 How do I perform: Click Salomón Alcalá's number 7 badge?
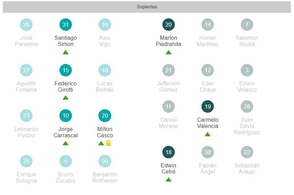click(x=247, y=25)
